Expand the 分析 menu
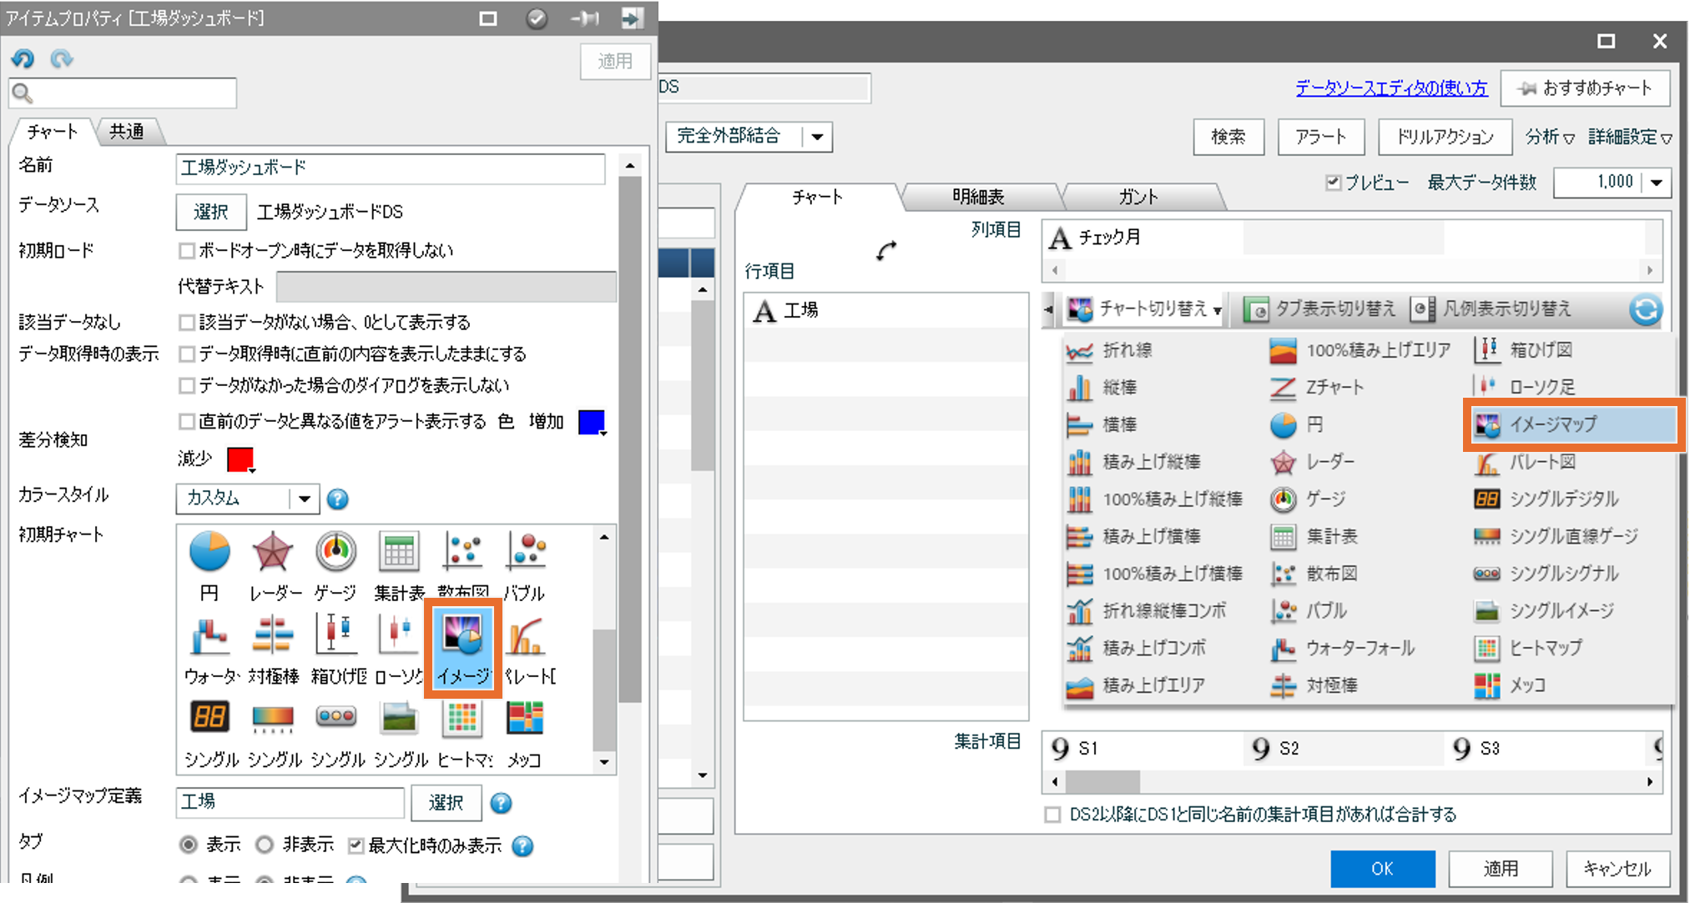1690x903 pixels. click(x=1550, y=137)
